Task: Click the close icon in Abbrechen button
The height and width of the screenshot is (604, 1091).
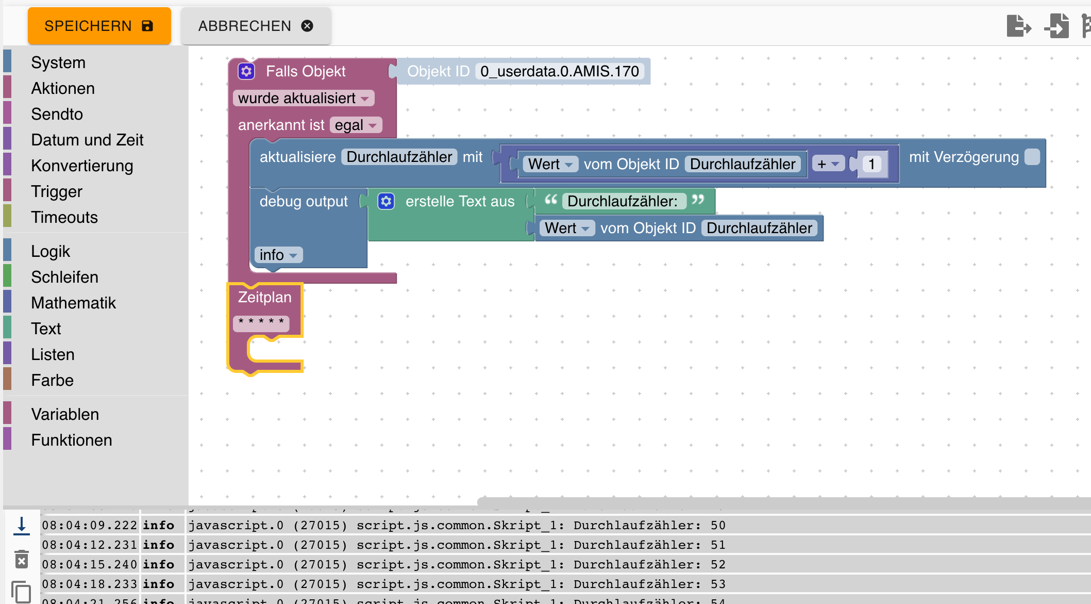Action: point(307,26)
